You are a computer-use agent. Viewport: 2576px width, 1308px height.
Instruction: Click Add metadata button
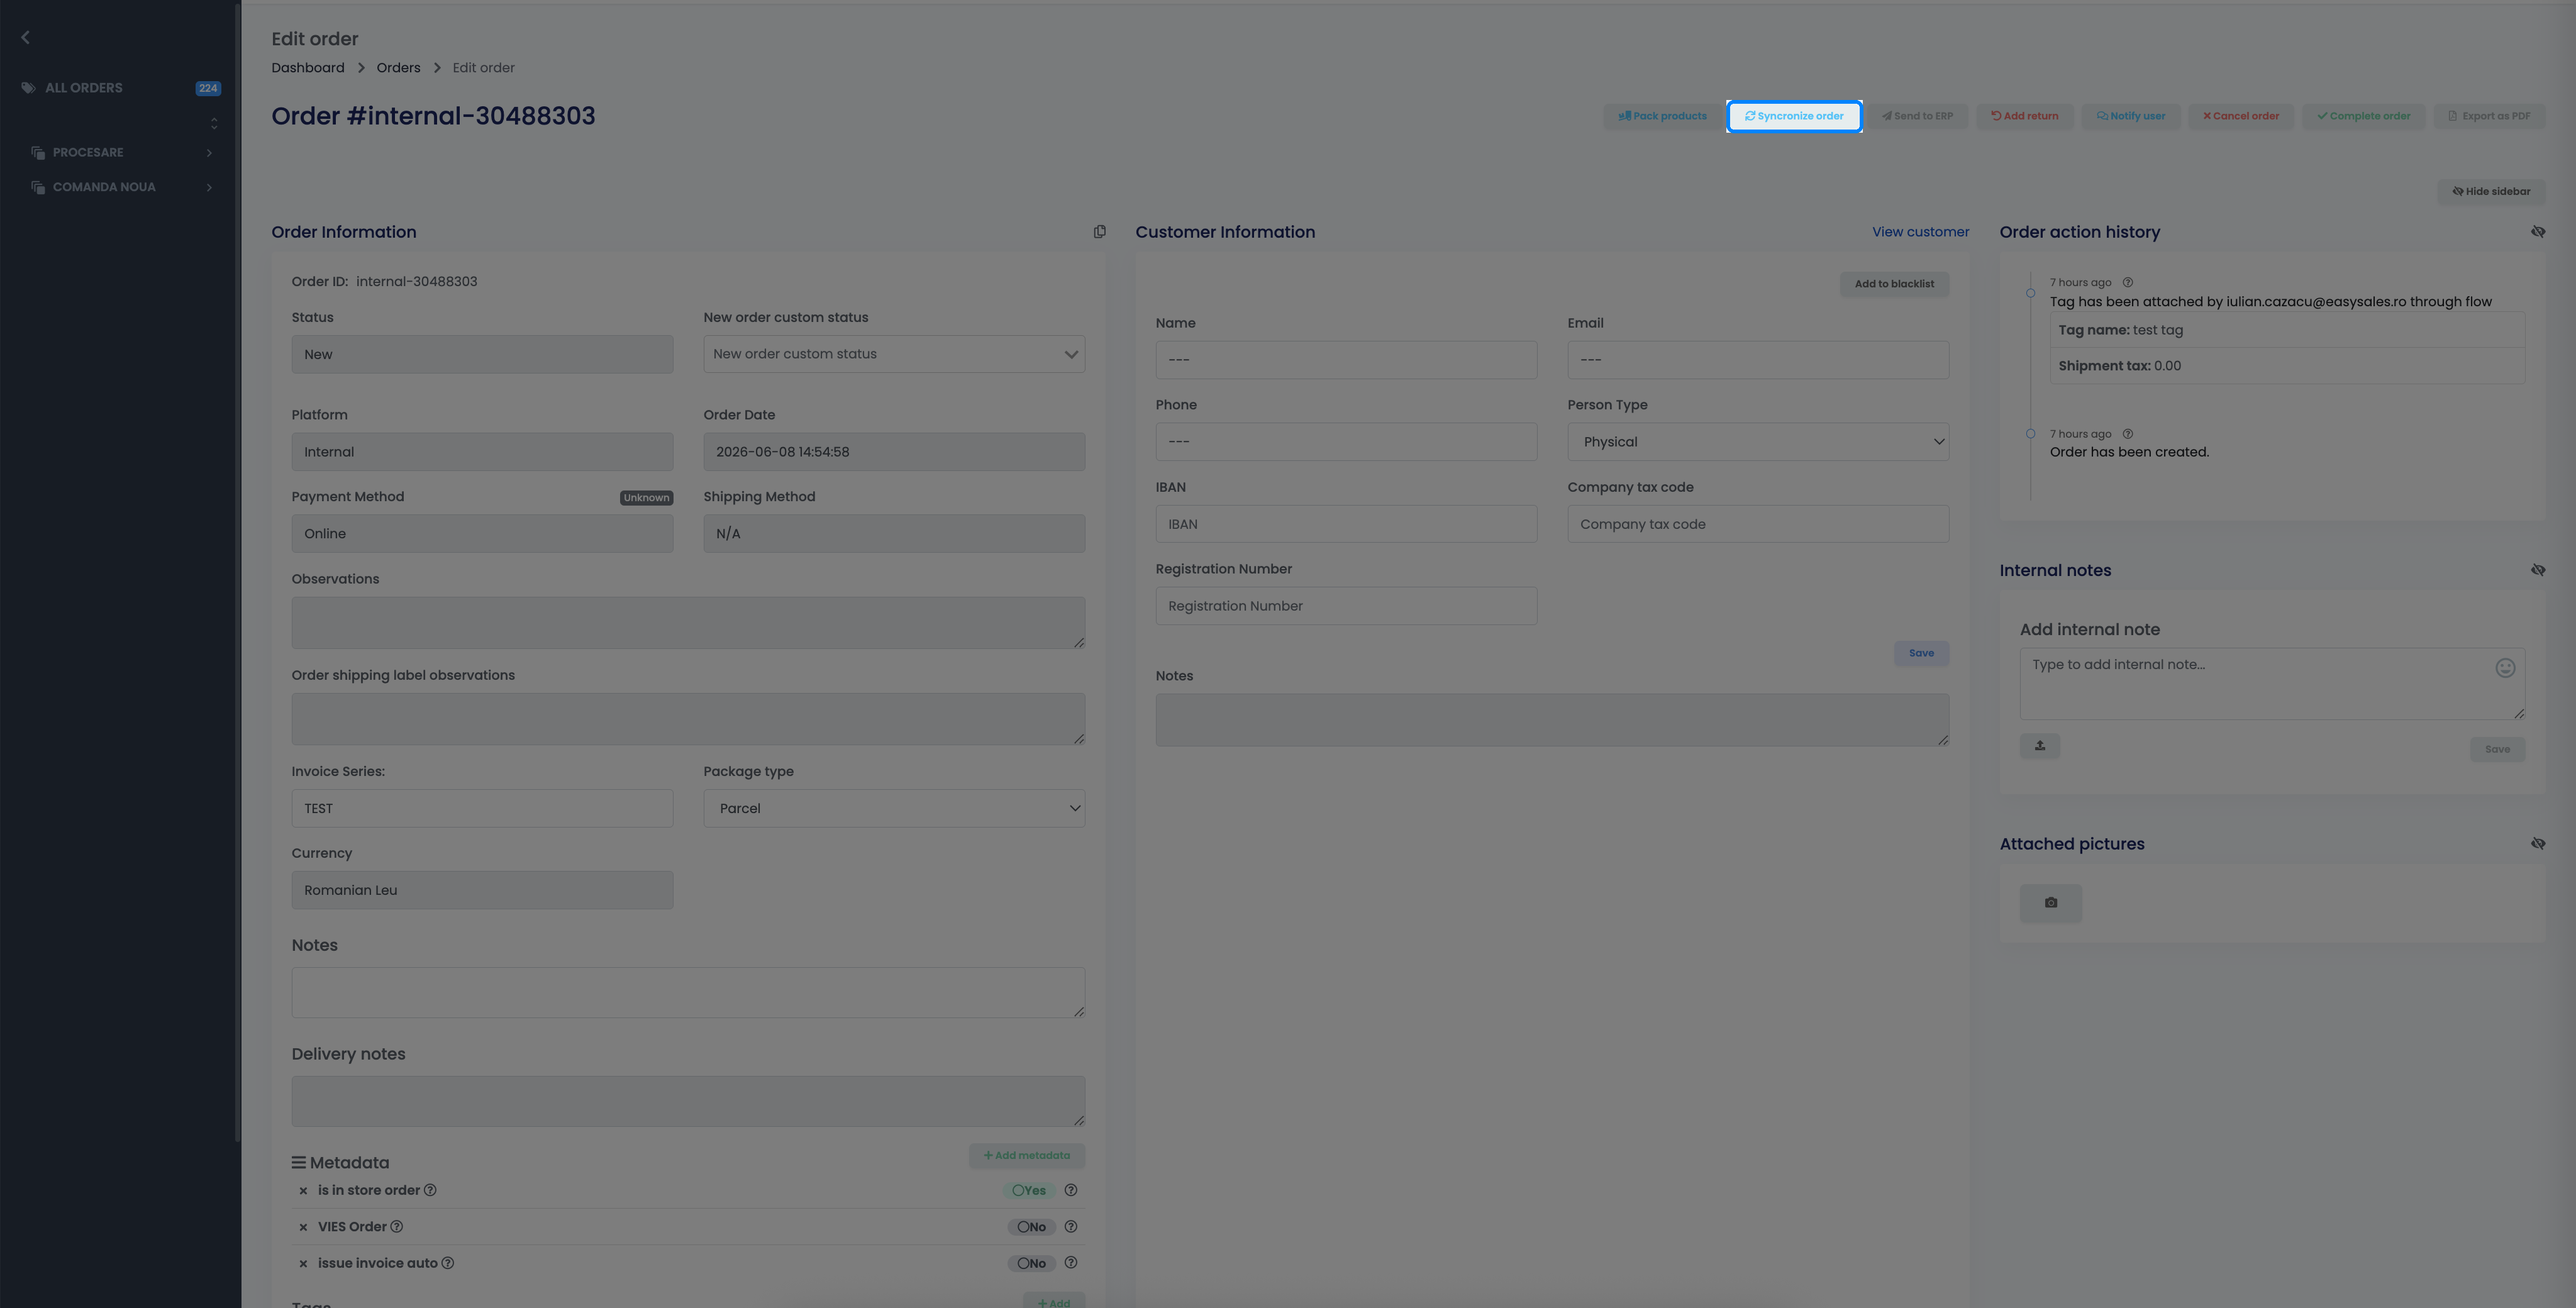pos(1026,1156)
